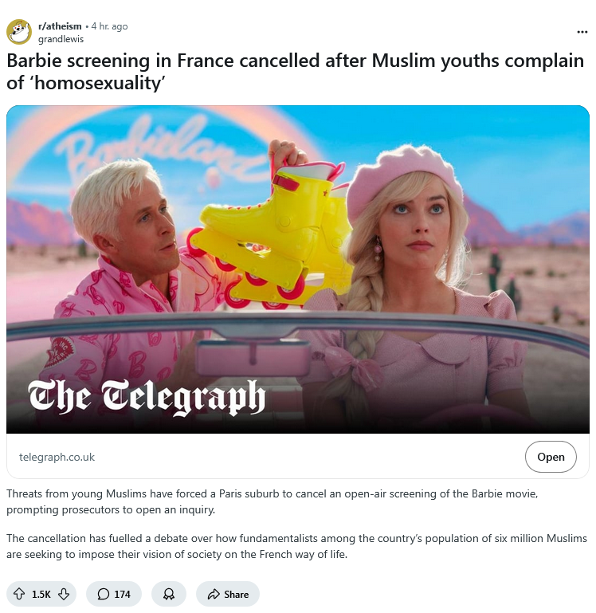
Task: Open the r/atheism community avatar
Action: (x=19, y=32)
